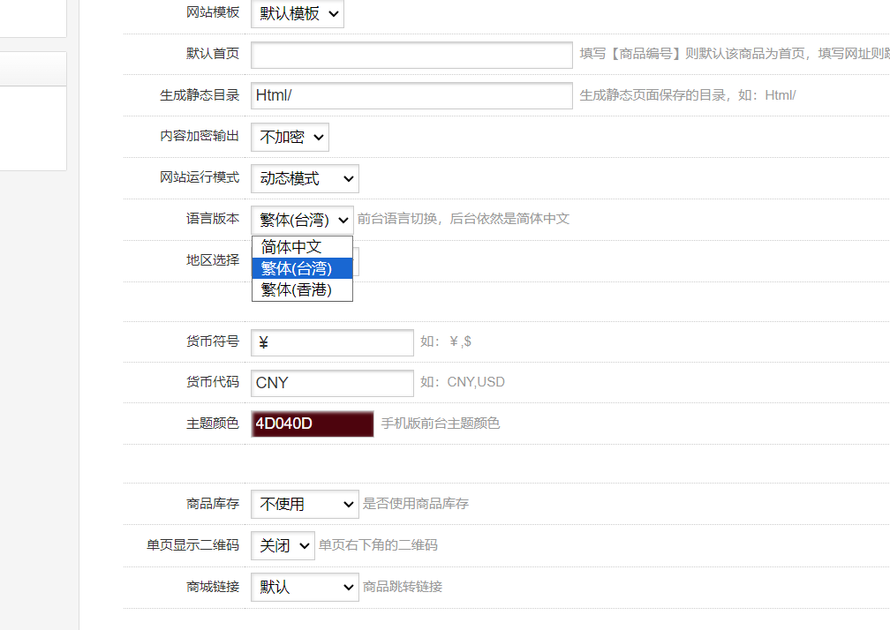Click the 网站模板 label text
890x630 pixels.
213,11
